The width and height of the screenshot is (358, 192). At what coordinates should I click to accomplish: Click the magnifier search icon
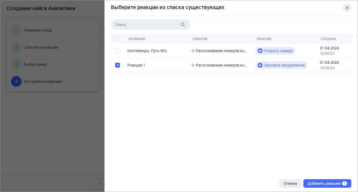(x=183, y=25)
